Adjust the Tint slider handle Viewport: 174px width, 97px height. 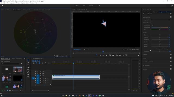(x=160, y=30)
